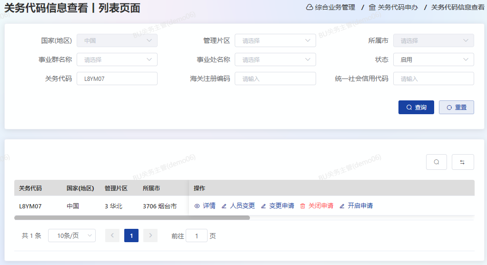This screenshot has height=265, width=487.
Task: Click the trash icon beside 关闭申请
Action: point(302,206)
